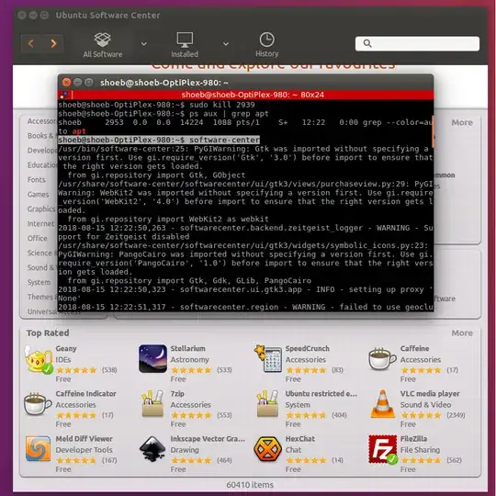Close the Ubuntu Software Center window
496x496 pixels.
[21, 16]
